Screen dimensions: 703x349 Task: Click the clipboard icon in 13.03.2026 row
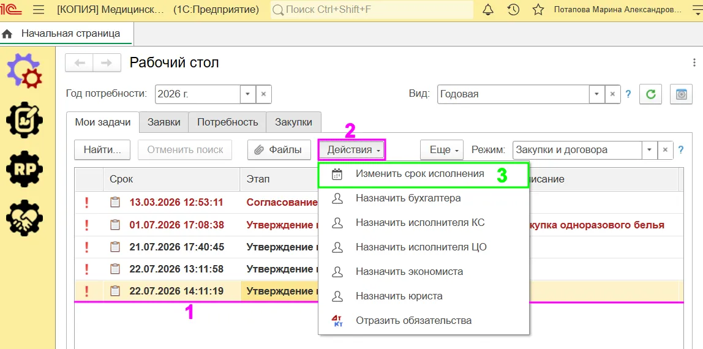point(116,202)
